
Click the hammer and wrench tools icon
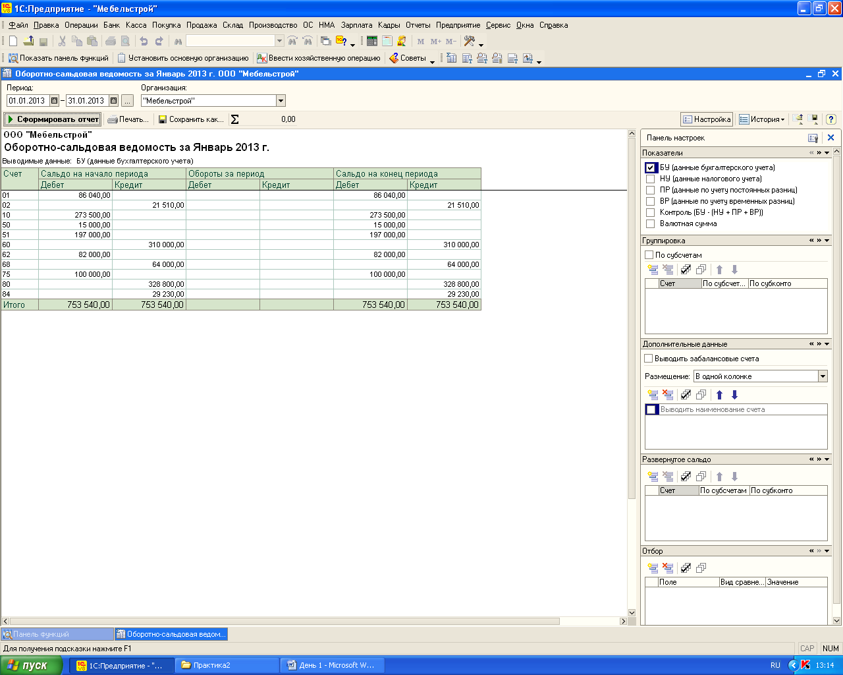(x=470, y=41)
